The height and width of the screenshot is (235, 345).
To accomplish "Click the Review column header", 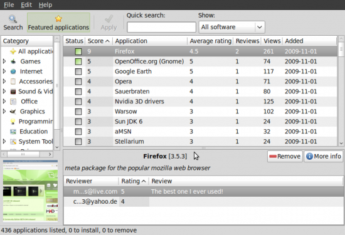I will tap(246, 181).
